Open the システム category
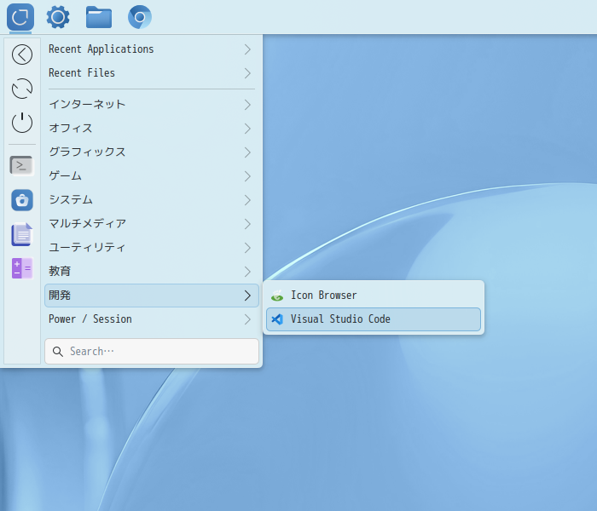597x511 pixels. coord(152,200)
